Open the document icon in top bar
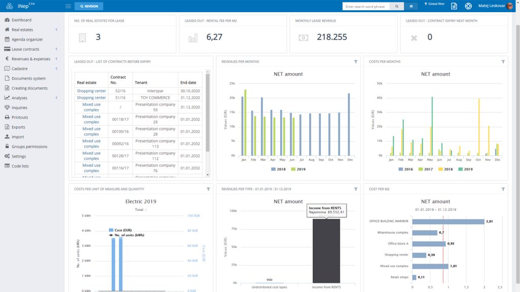The height and width of the screenshot is (292, 520). tap(454, 6)
